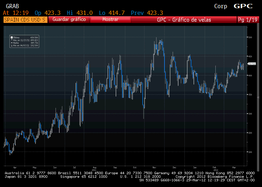Click the Mar label on date axis

[x=234, y=167]
